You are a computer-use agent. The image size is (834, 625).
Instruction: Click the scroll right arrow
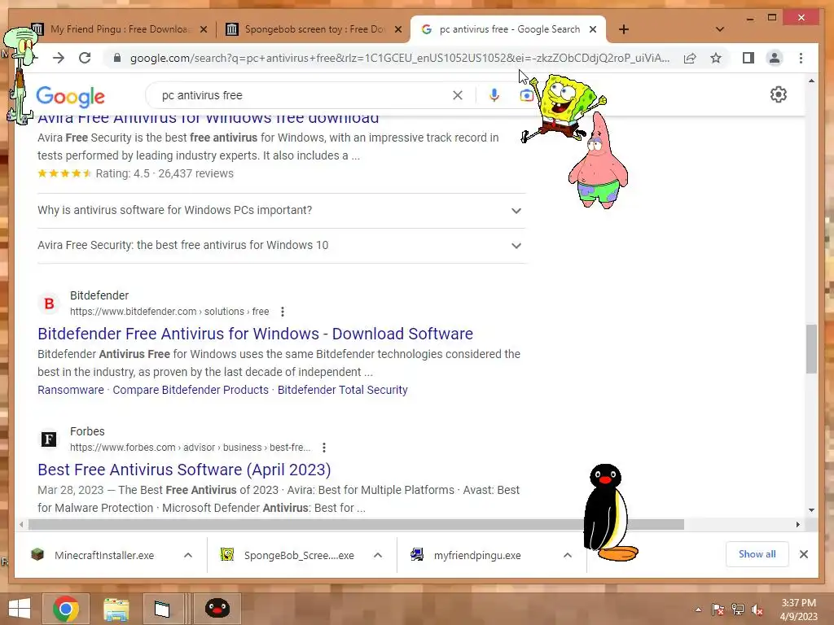click(x=798, y=525)
